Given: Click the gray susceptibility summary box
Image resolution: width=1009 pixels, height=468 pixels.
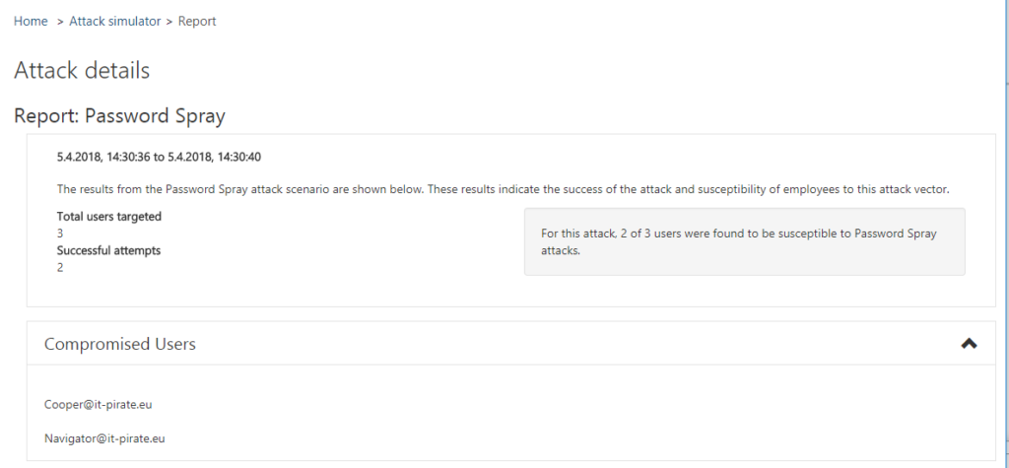Looking at the screenshot, I should [745, 241].
